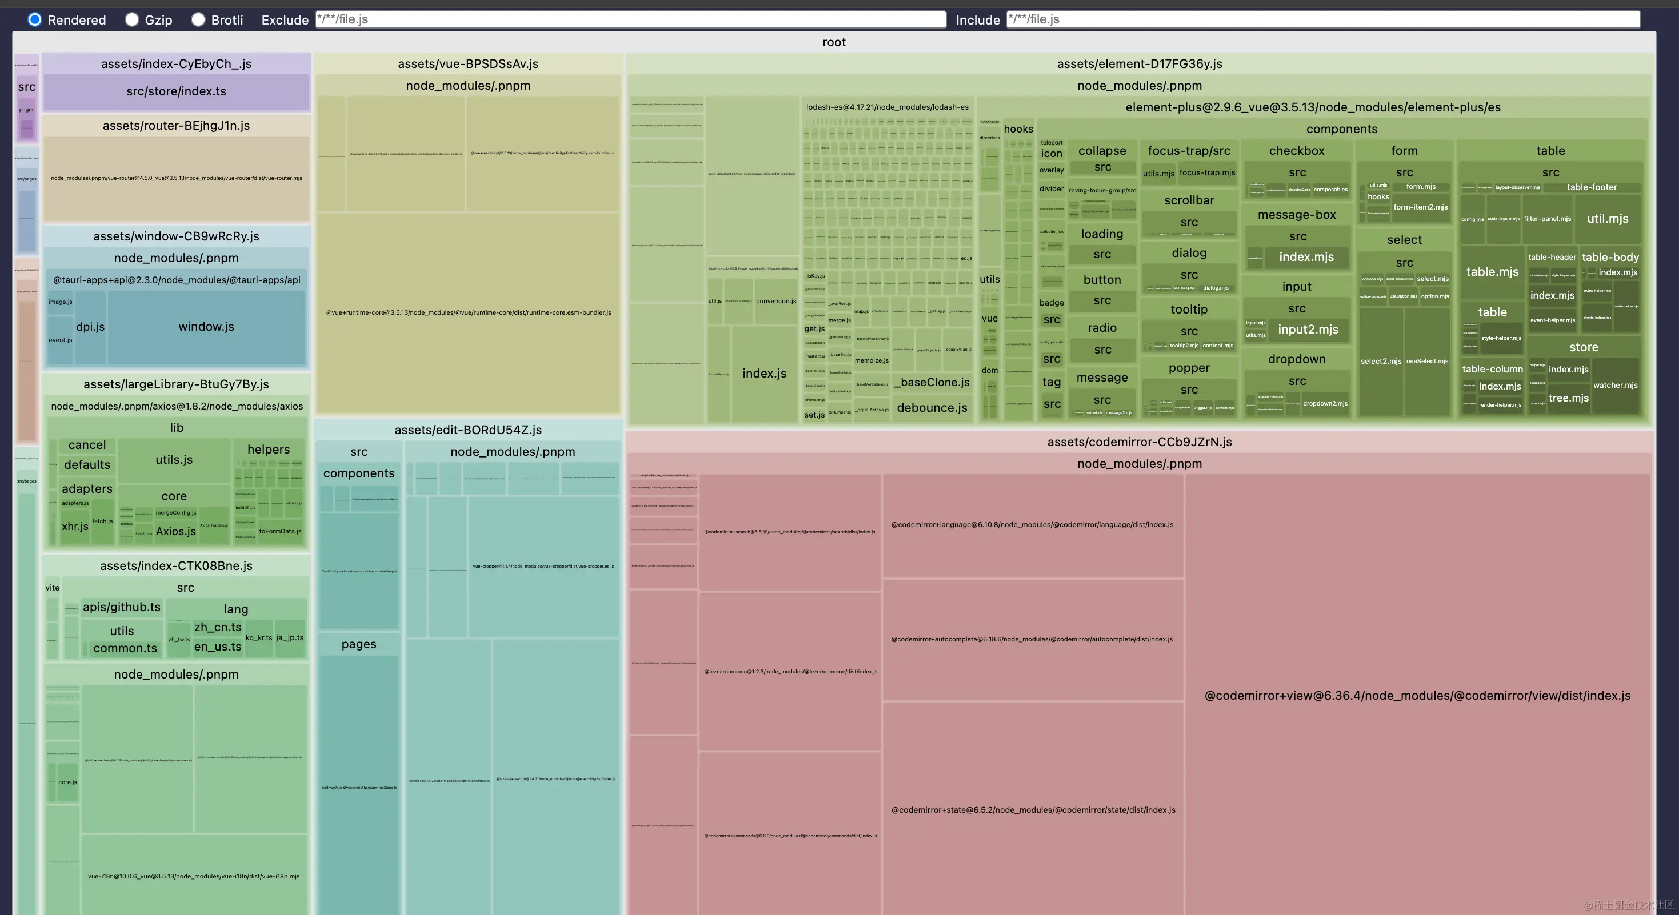Select the Brotli size radio button

coord(198,19)
